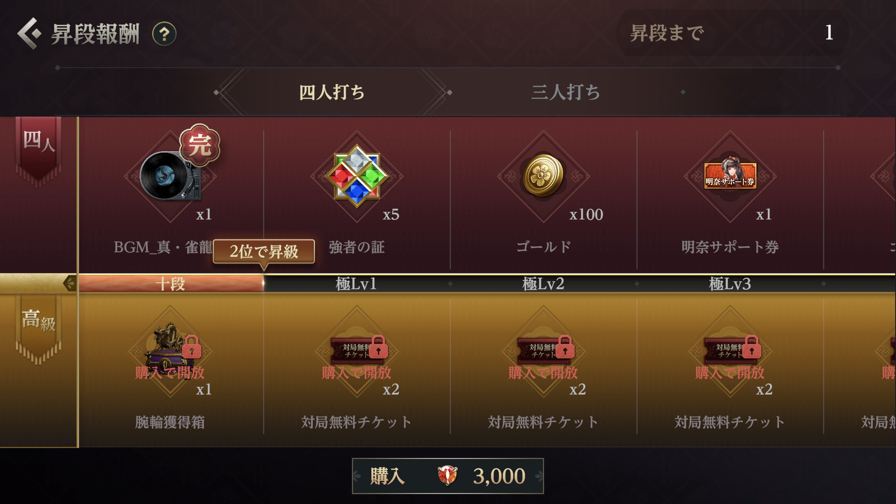
Task: Tap the ゴールド coin reward icon
Action: [543, 175]
